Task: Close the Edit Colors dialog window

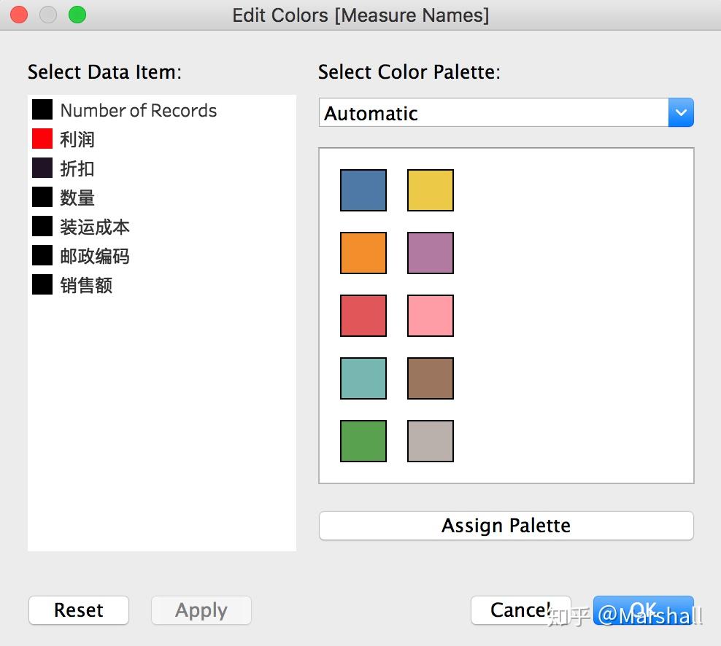Action: pyautogui.click(x=19, y=15)
